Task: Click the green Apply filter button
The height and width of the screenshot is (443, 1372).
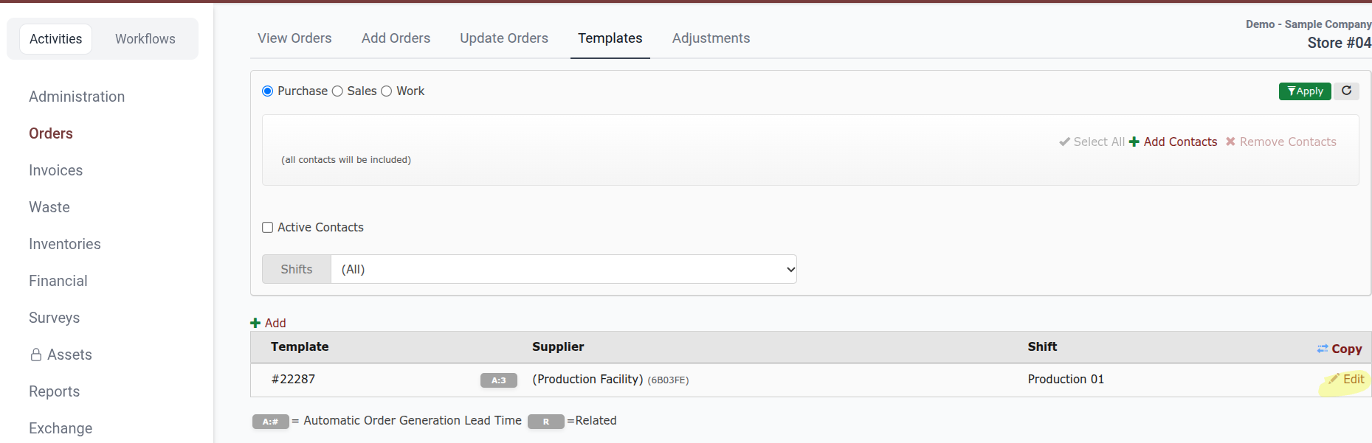Action: click(1305, 91)
